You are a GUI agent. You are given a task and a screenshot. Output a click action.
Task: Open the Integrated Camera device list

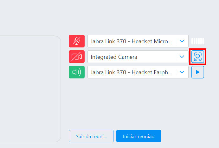tap(138, 57)
